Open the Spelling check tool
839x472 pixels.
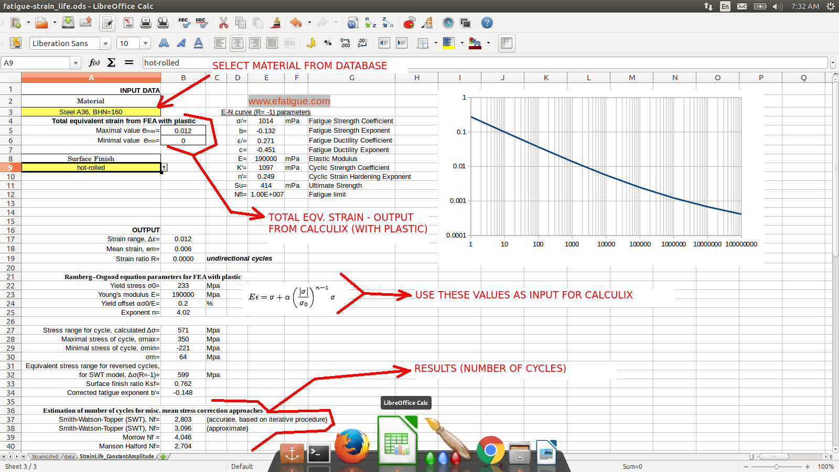coord(185,23)
